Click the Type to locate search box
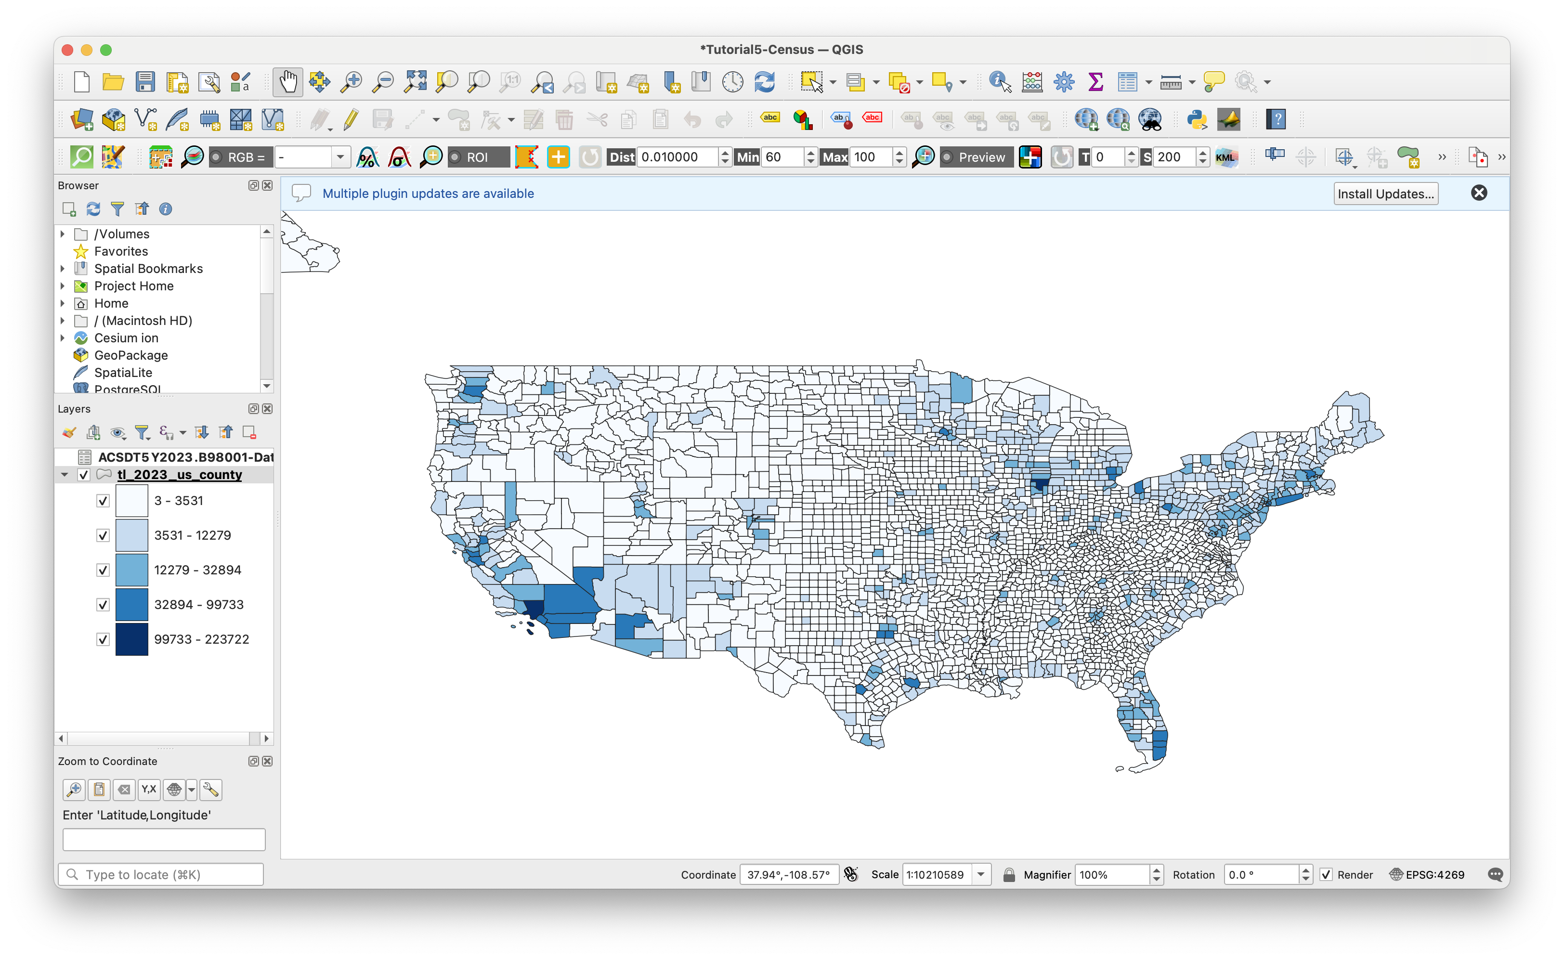This screenshot has height=960, width=1564. tap(161, 874)
